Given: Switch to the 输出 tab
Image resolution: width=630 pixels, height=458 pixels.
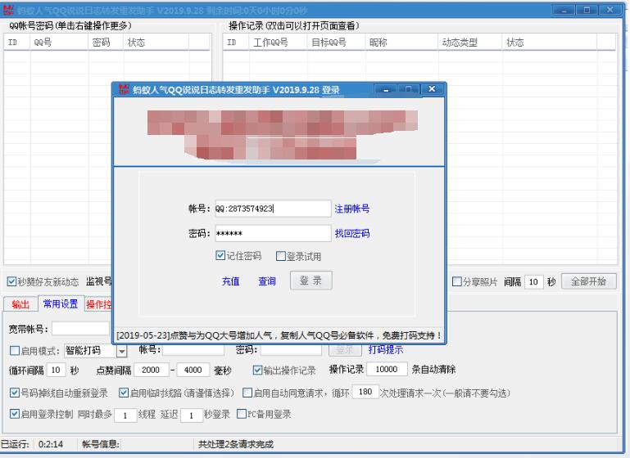Looking at the screenshot, I should click(x=20, y=304).
